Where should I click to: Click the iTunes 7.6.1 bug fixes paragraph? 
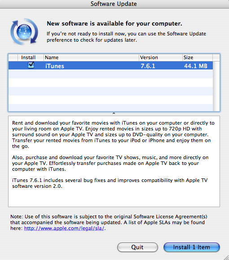[x=110, y=183]
